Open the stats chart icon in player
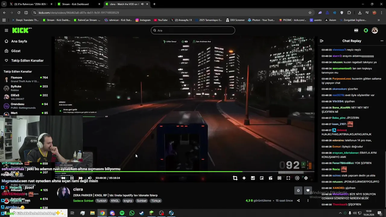 (x=253, y=178)
